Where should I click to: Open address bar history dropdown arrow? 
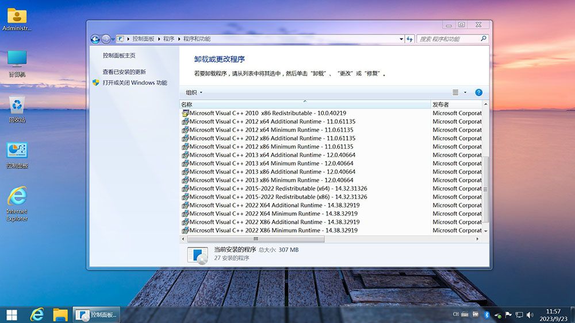401,39
